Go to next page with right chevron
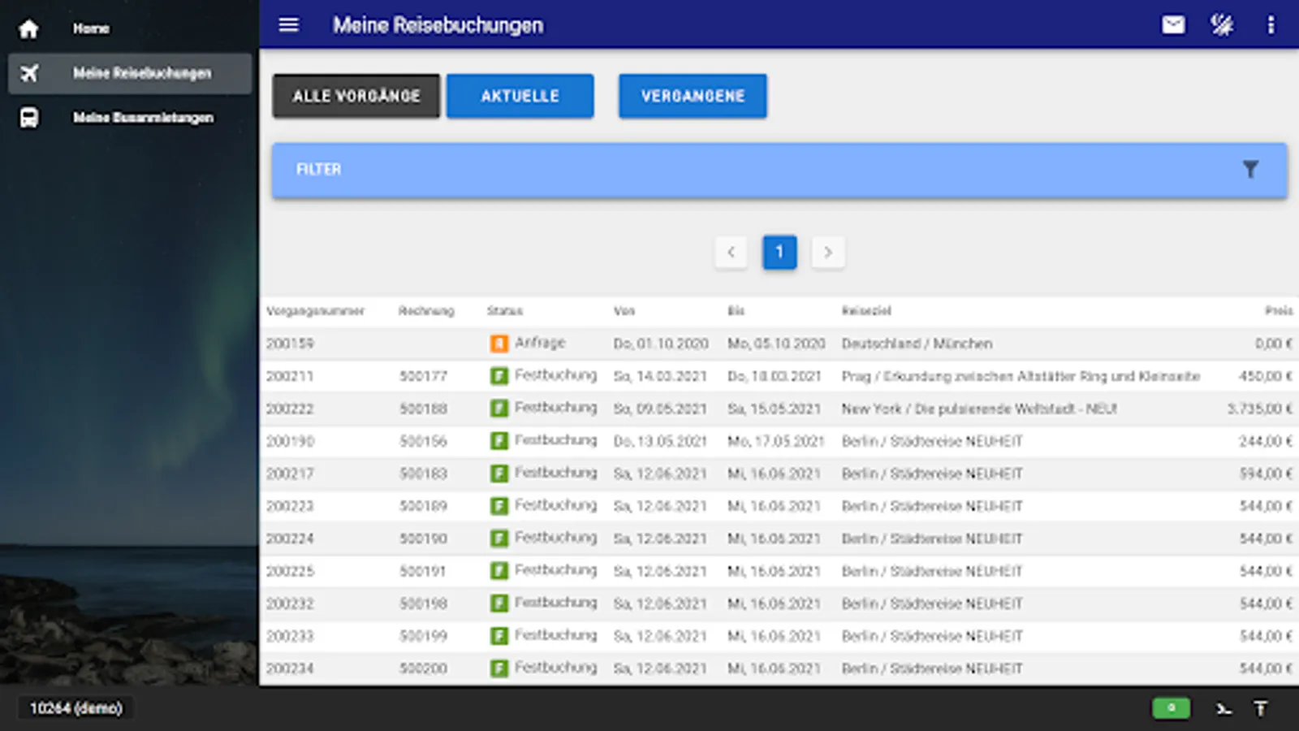 point(828,252)
